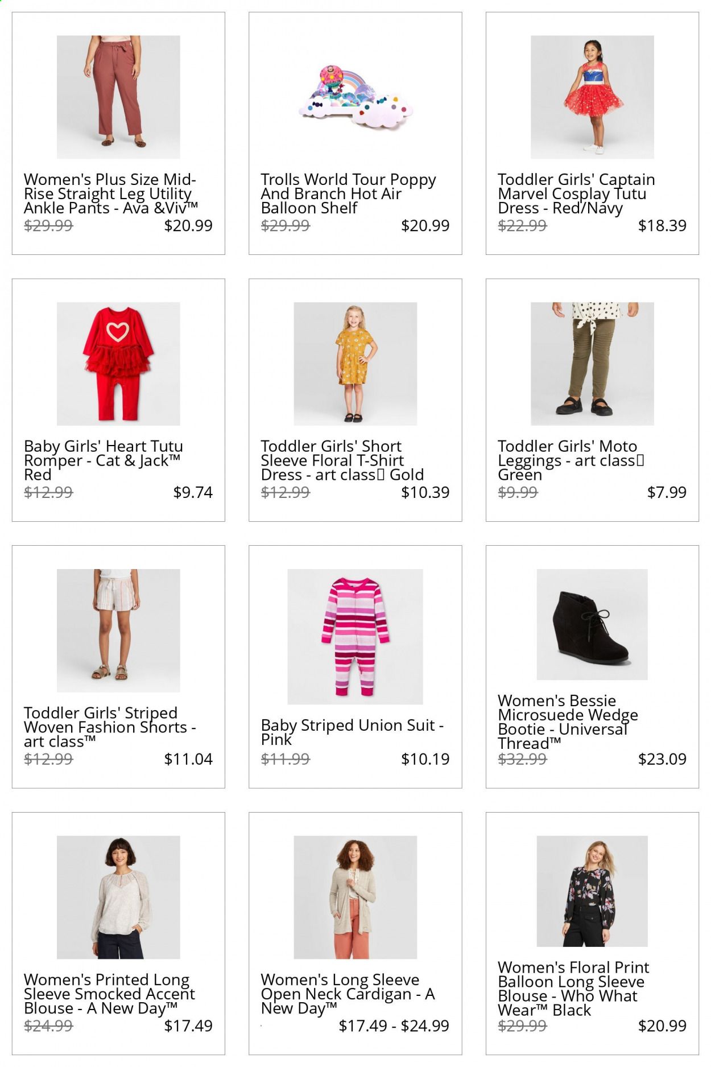Follow the Baby Striped Union Suit title link
This screenshot has height=1067, width=711.
pos(352,732)
